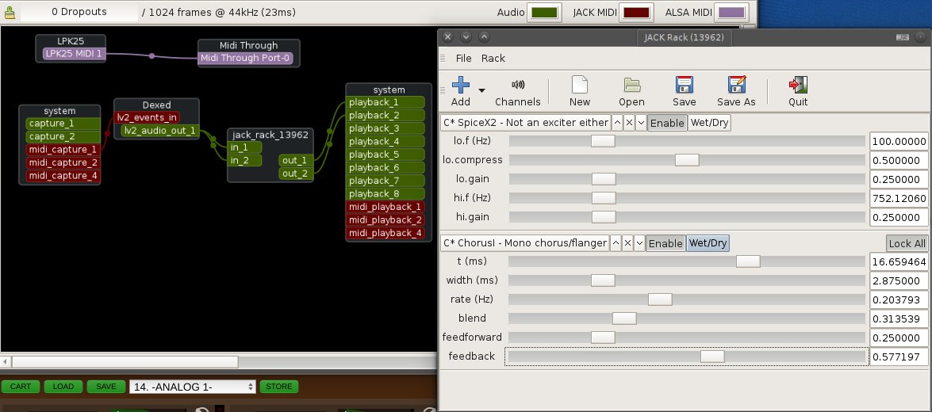Click the Add plugin plus icon
The image size is (932, 412).
click(x=459, y=85)
